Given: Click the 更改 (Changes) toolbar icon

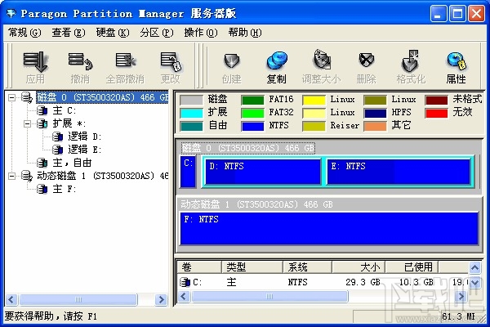Looking at the screenshot, I should pyautogui.click(x=171, y=61).
